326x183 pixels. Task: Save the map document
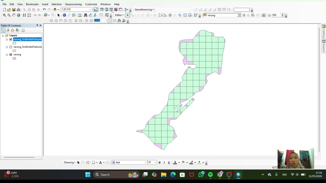14,10
